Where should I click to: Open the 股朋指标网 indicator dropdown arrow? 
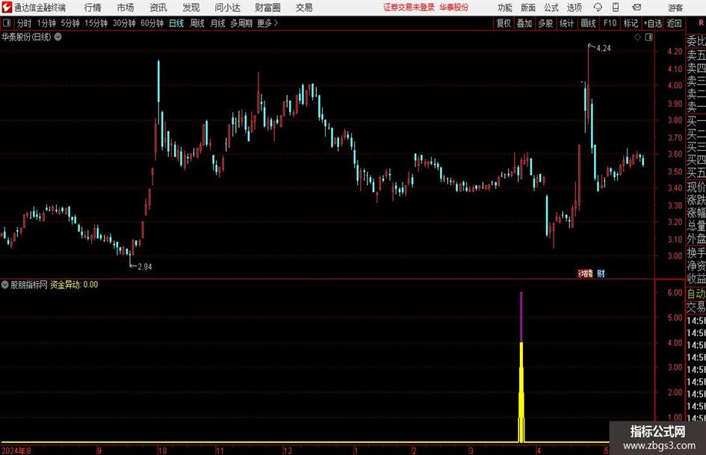click(x=5, y=284)
